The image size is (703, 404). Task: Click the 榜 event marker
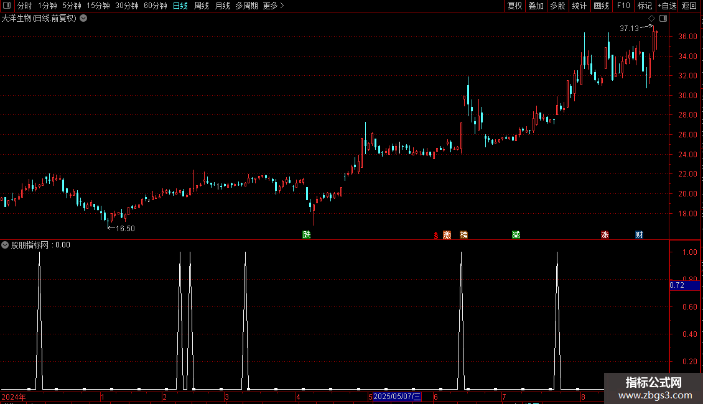coord(464,234)
